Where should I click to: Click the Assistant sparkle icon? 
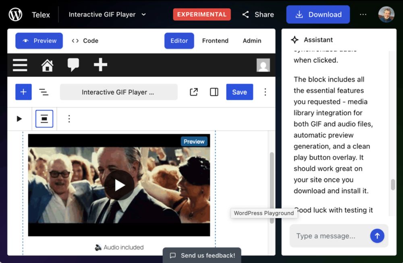tap(295, 40)
